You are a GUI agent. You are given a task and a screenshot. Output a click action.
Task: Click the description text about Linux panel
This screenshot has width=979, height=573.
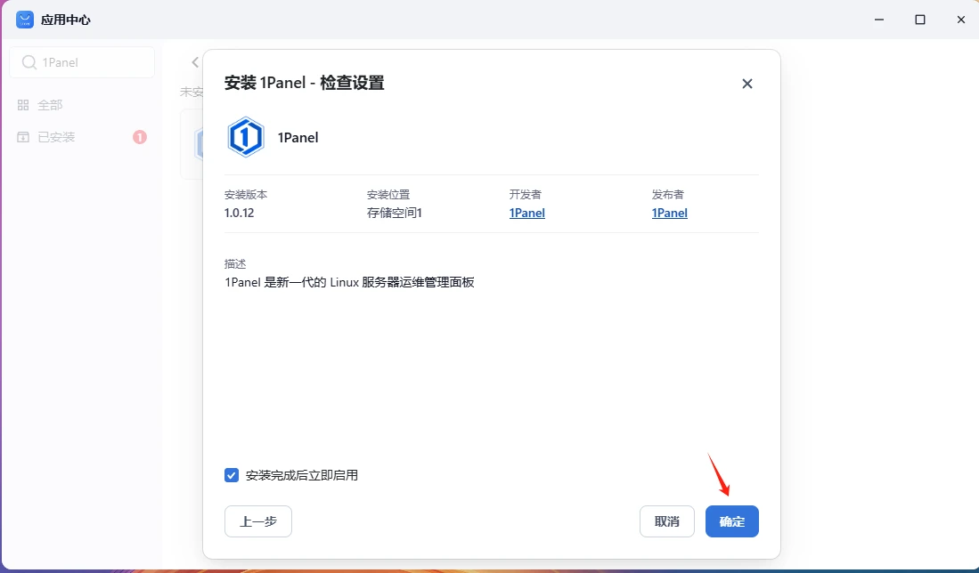pyautogui.click(x=349, y=282)
